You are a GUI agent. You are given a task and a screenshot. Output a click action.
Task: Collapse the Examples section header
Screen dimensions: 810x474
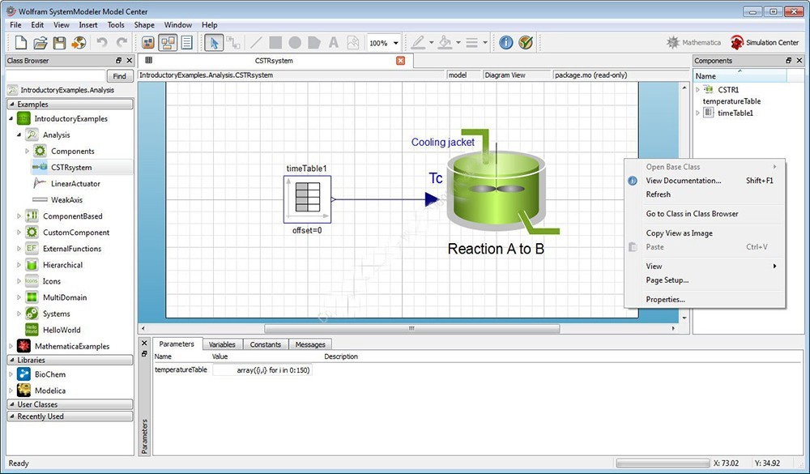coord(70,104)
